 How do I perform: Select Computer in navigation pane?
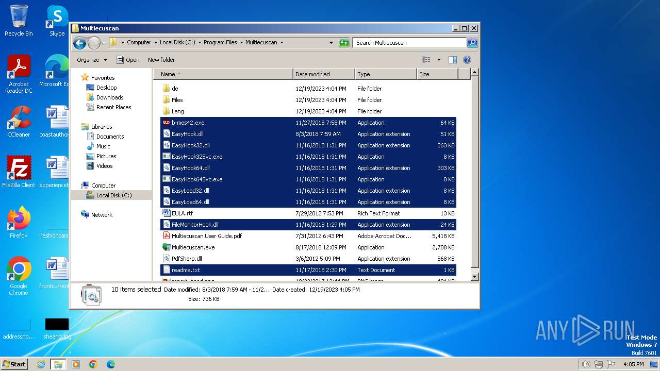point(103,185)
